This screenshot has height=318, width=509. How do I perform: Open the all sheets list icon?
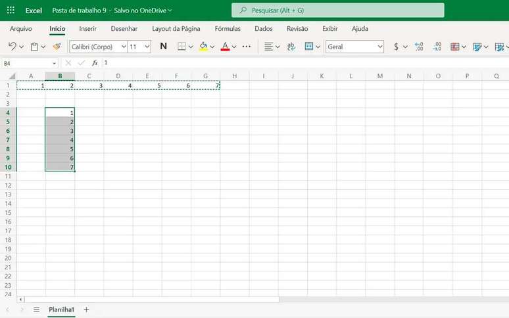(x=37, y=309)
